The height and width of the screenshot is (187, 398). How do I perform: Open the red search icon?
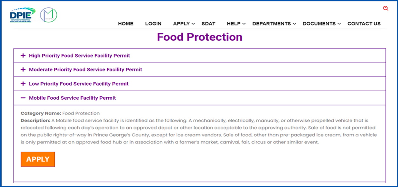coord(386,9)
